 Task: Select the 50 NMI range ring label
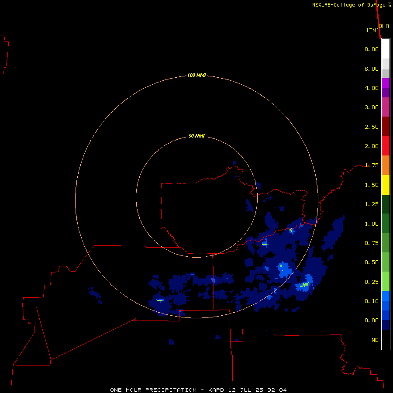pos(196,136)
